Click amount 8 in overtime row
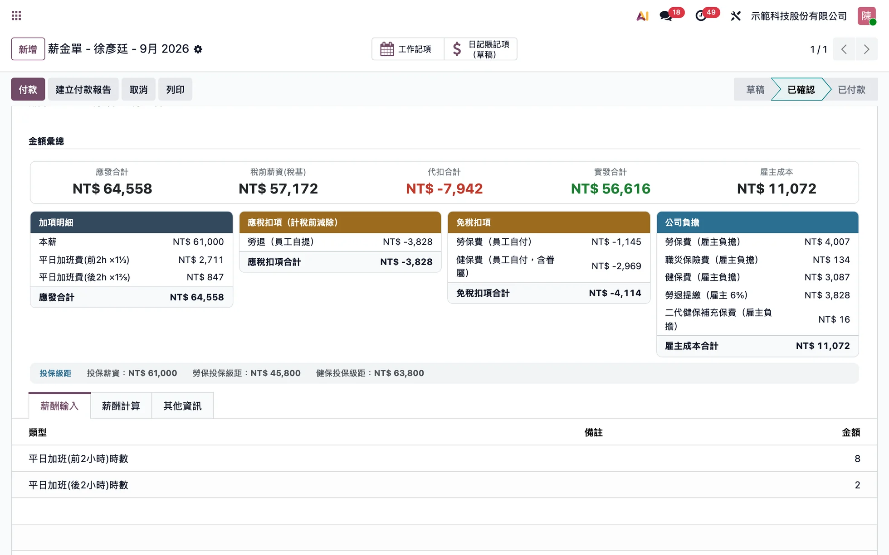 click(x=857, y=458)
